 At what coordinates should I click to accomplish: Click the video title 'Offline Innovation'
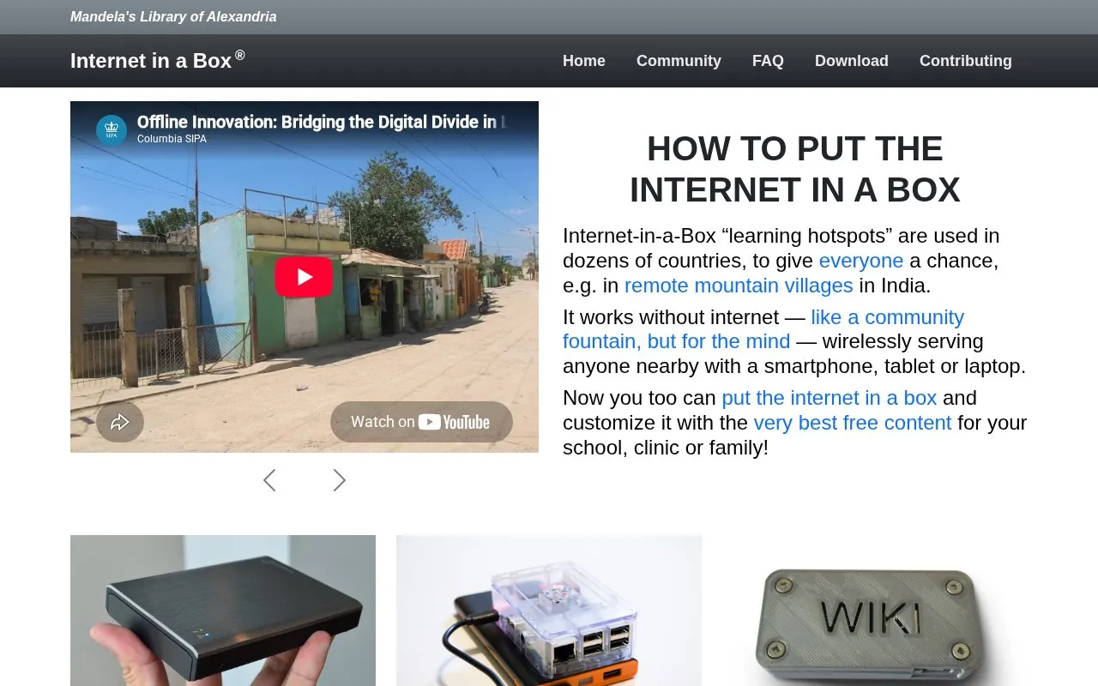click(322, 122)
